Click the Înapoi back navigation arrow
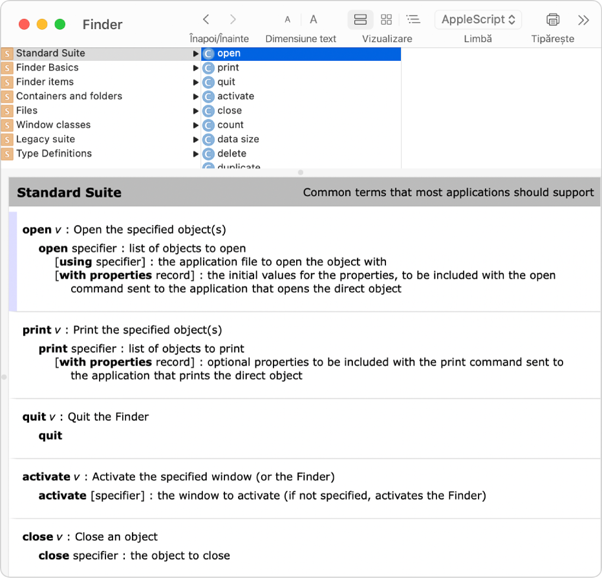 point(206,19)
